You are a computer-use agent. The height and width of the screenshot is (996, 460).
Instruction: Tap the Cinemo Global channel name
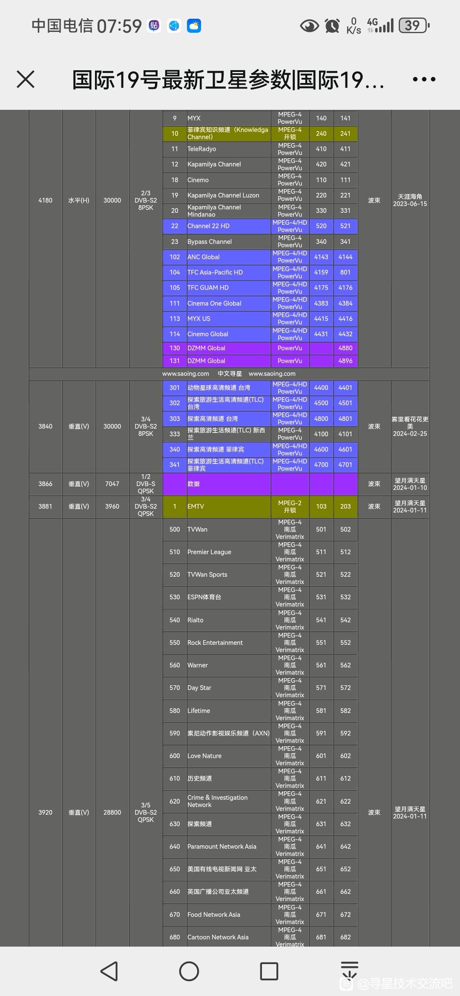click(208, 334)
